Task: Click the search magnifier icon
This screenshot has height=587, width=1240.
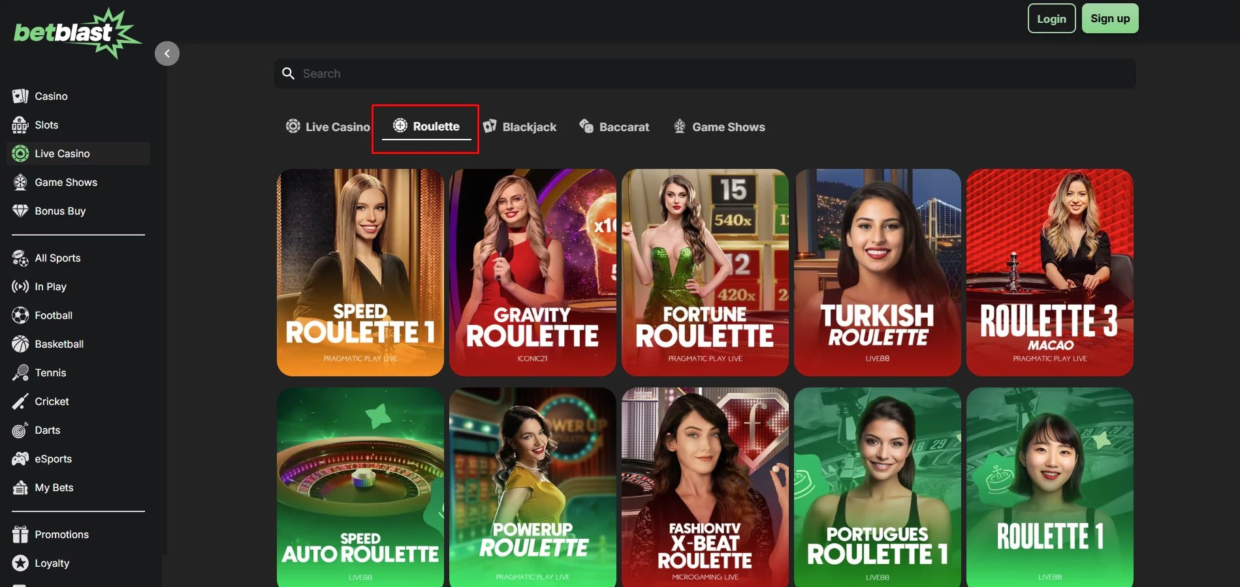Action: [x=288, y=73]
